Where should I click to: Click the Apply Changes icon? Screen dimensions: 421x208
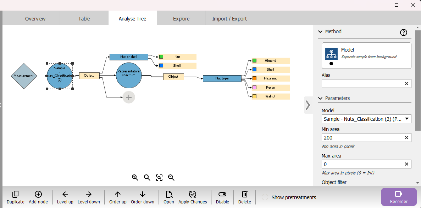pos(192,194)
